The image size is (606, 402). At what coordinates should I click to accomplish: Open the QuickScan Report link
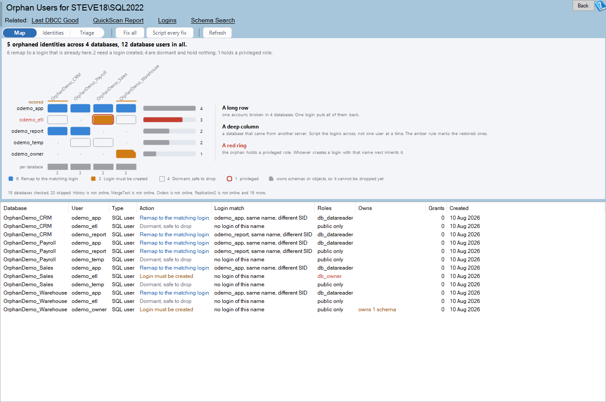point(118,20)
